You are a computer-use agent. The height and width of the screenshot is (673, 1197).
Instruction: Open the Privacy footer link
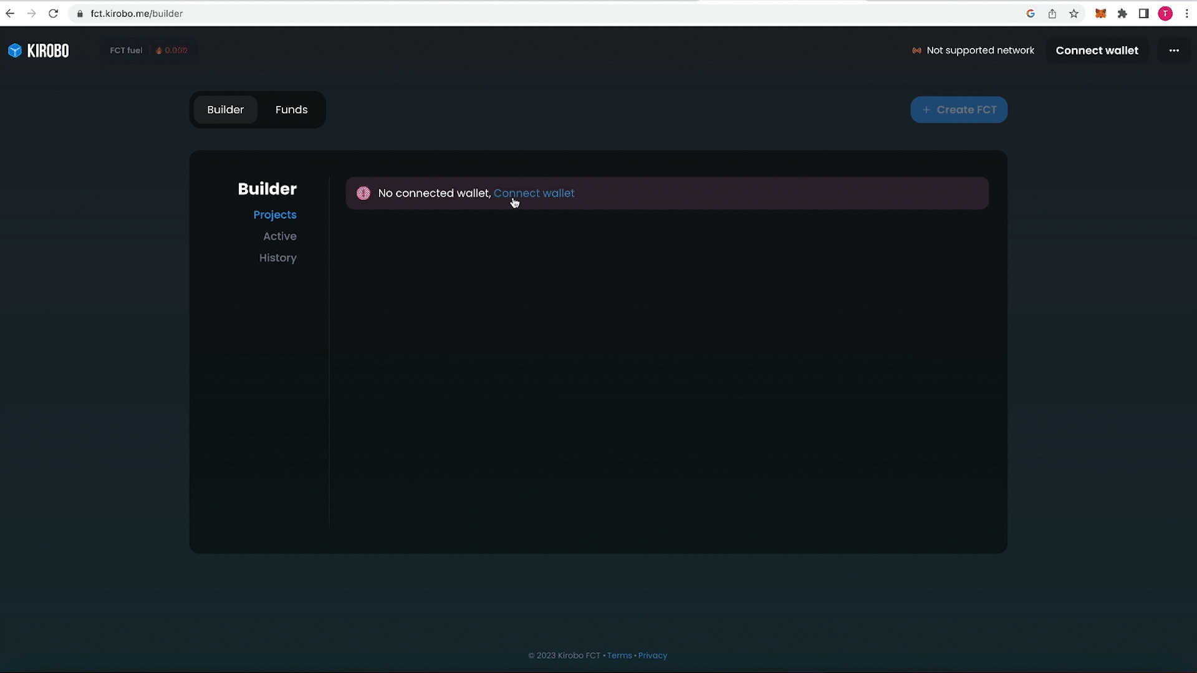coord(652,656)
